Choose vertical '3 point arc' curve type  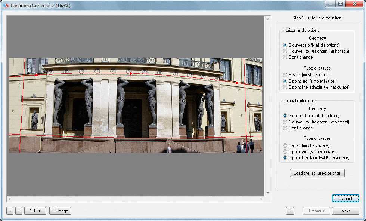(x=285, y=151)
